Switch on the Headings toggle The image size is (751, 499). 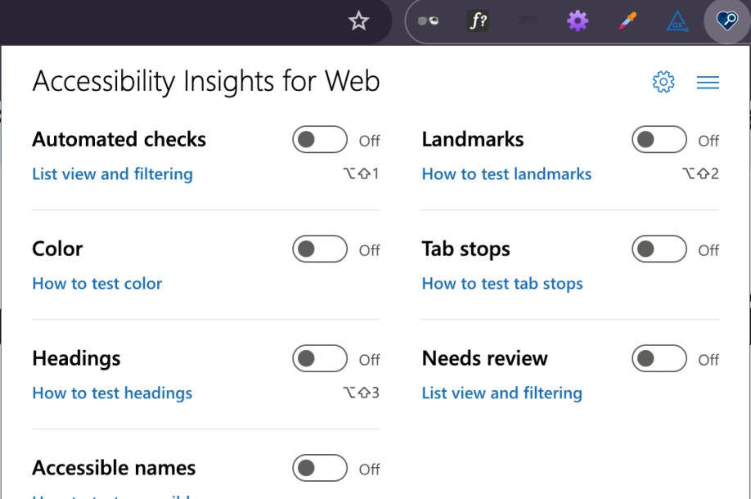coord(319,358)
